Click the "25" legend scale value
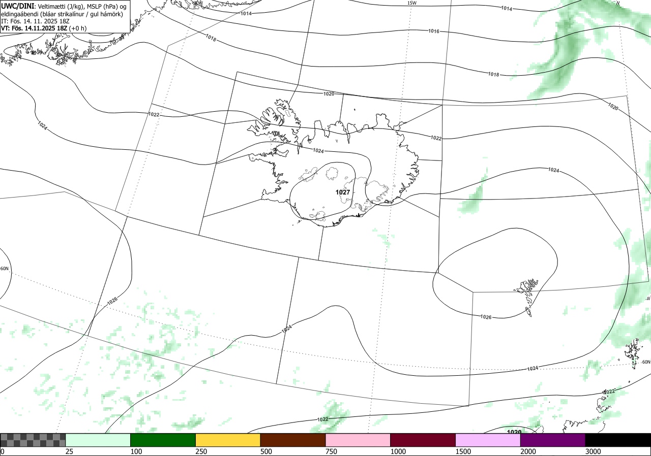The image size is (651, 456). [x=70, y=451]
